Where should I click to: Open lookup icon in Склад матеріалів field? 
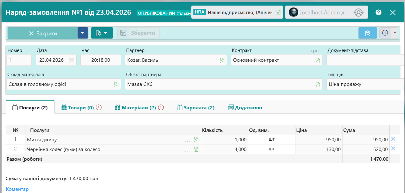[116, 85]
